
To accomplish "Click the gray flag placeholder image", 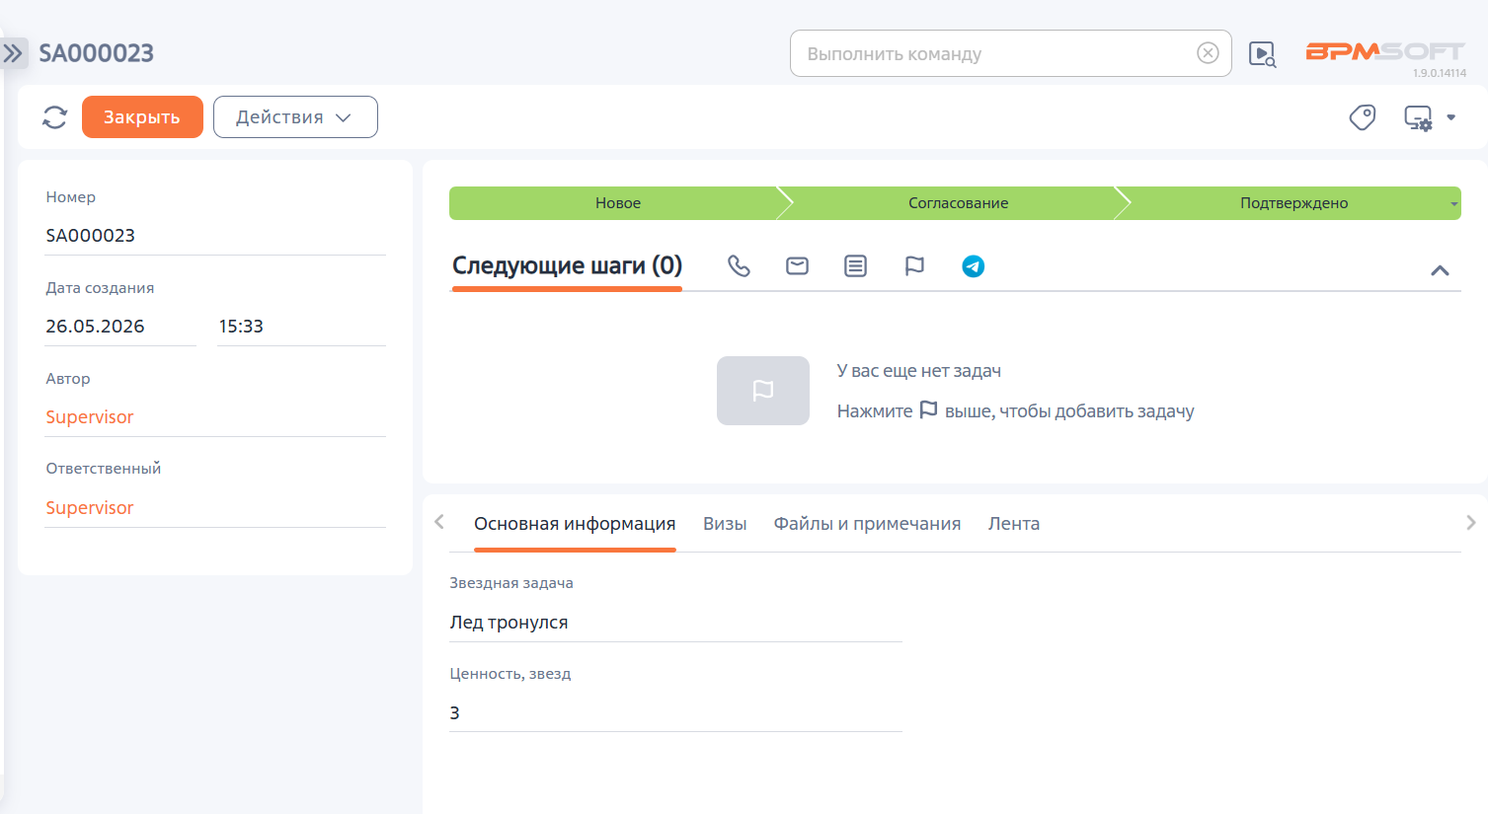I will [x=763, y=391].
